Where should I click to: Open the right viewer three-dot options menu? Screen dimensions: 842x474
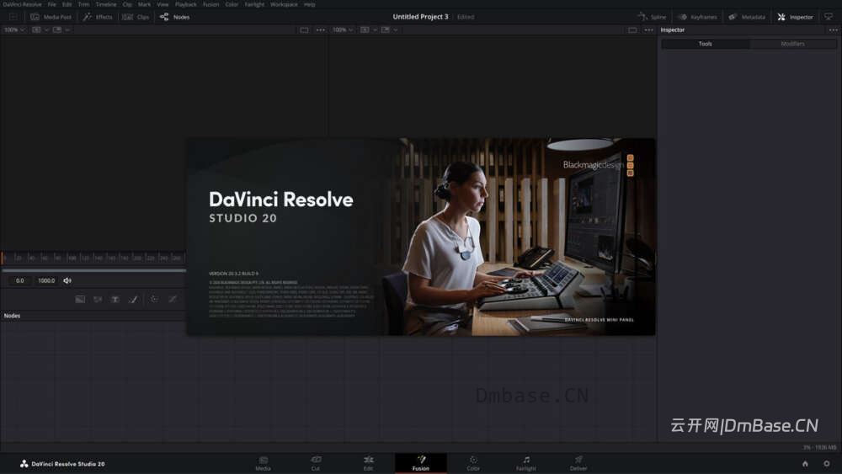[x=648, y=29]
